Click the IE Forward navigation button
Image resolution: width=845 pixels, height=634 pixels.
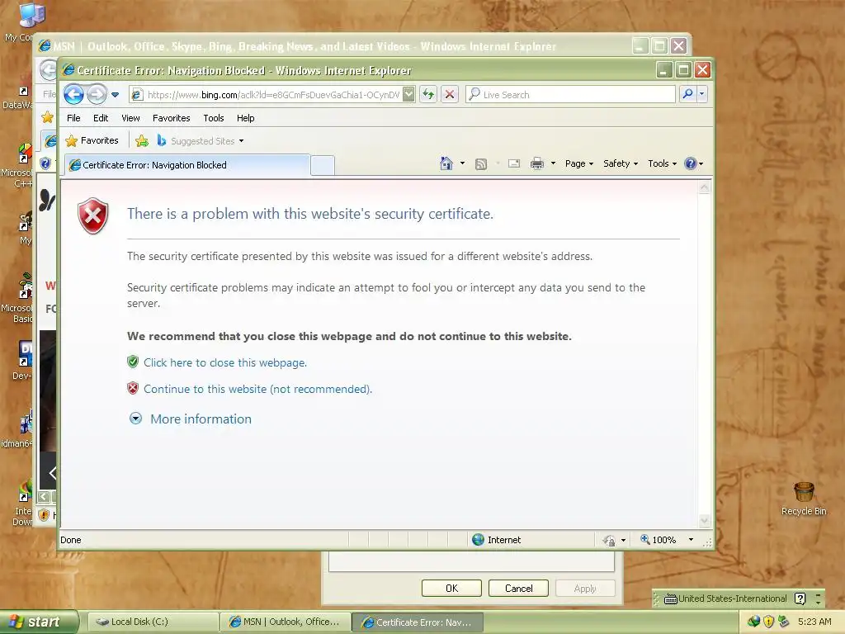(x=97, y=94)
